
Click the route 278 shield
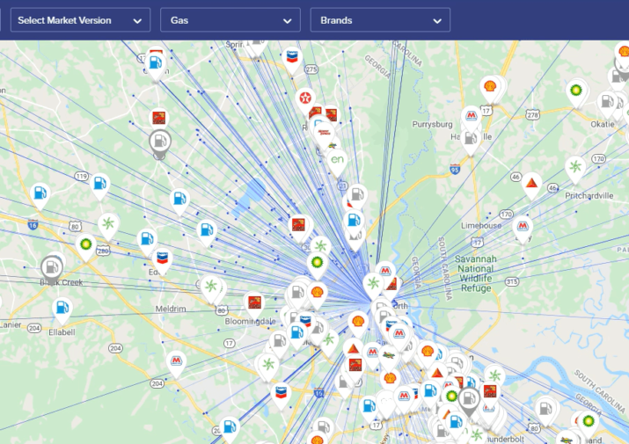[x=533, y=114]
